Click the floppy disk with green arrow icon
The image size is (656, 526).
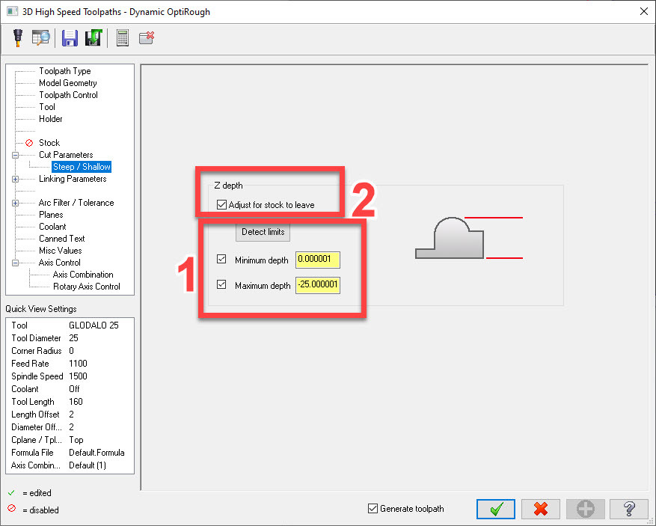coord(93,37)
